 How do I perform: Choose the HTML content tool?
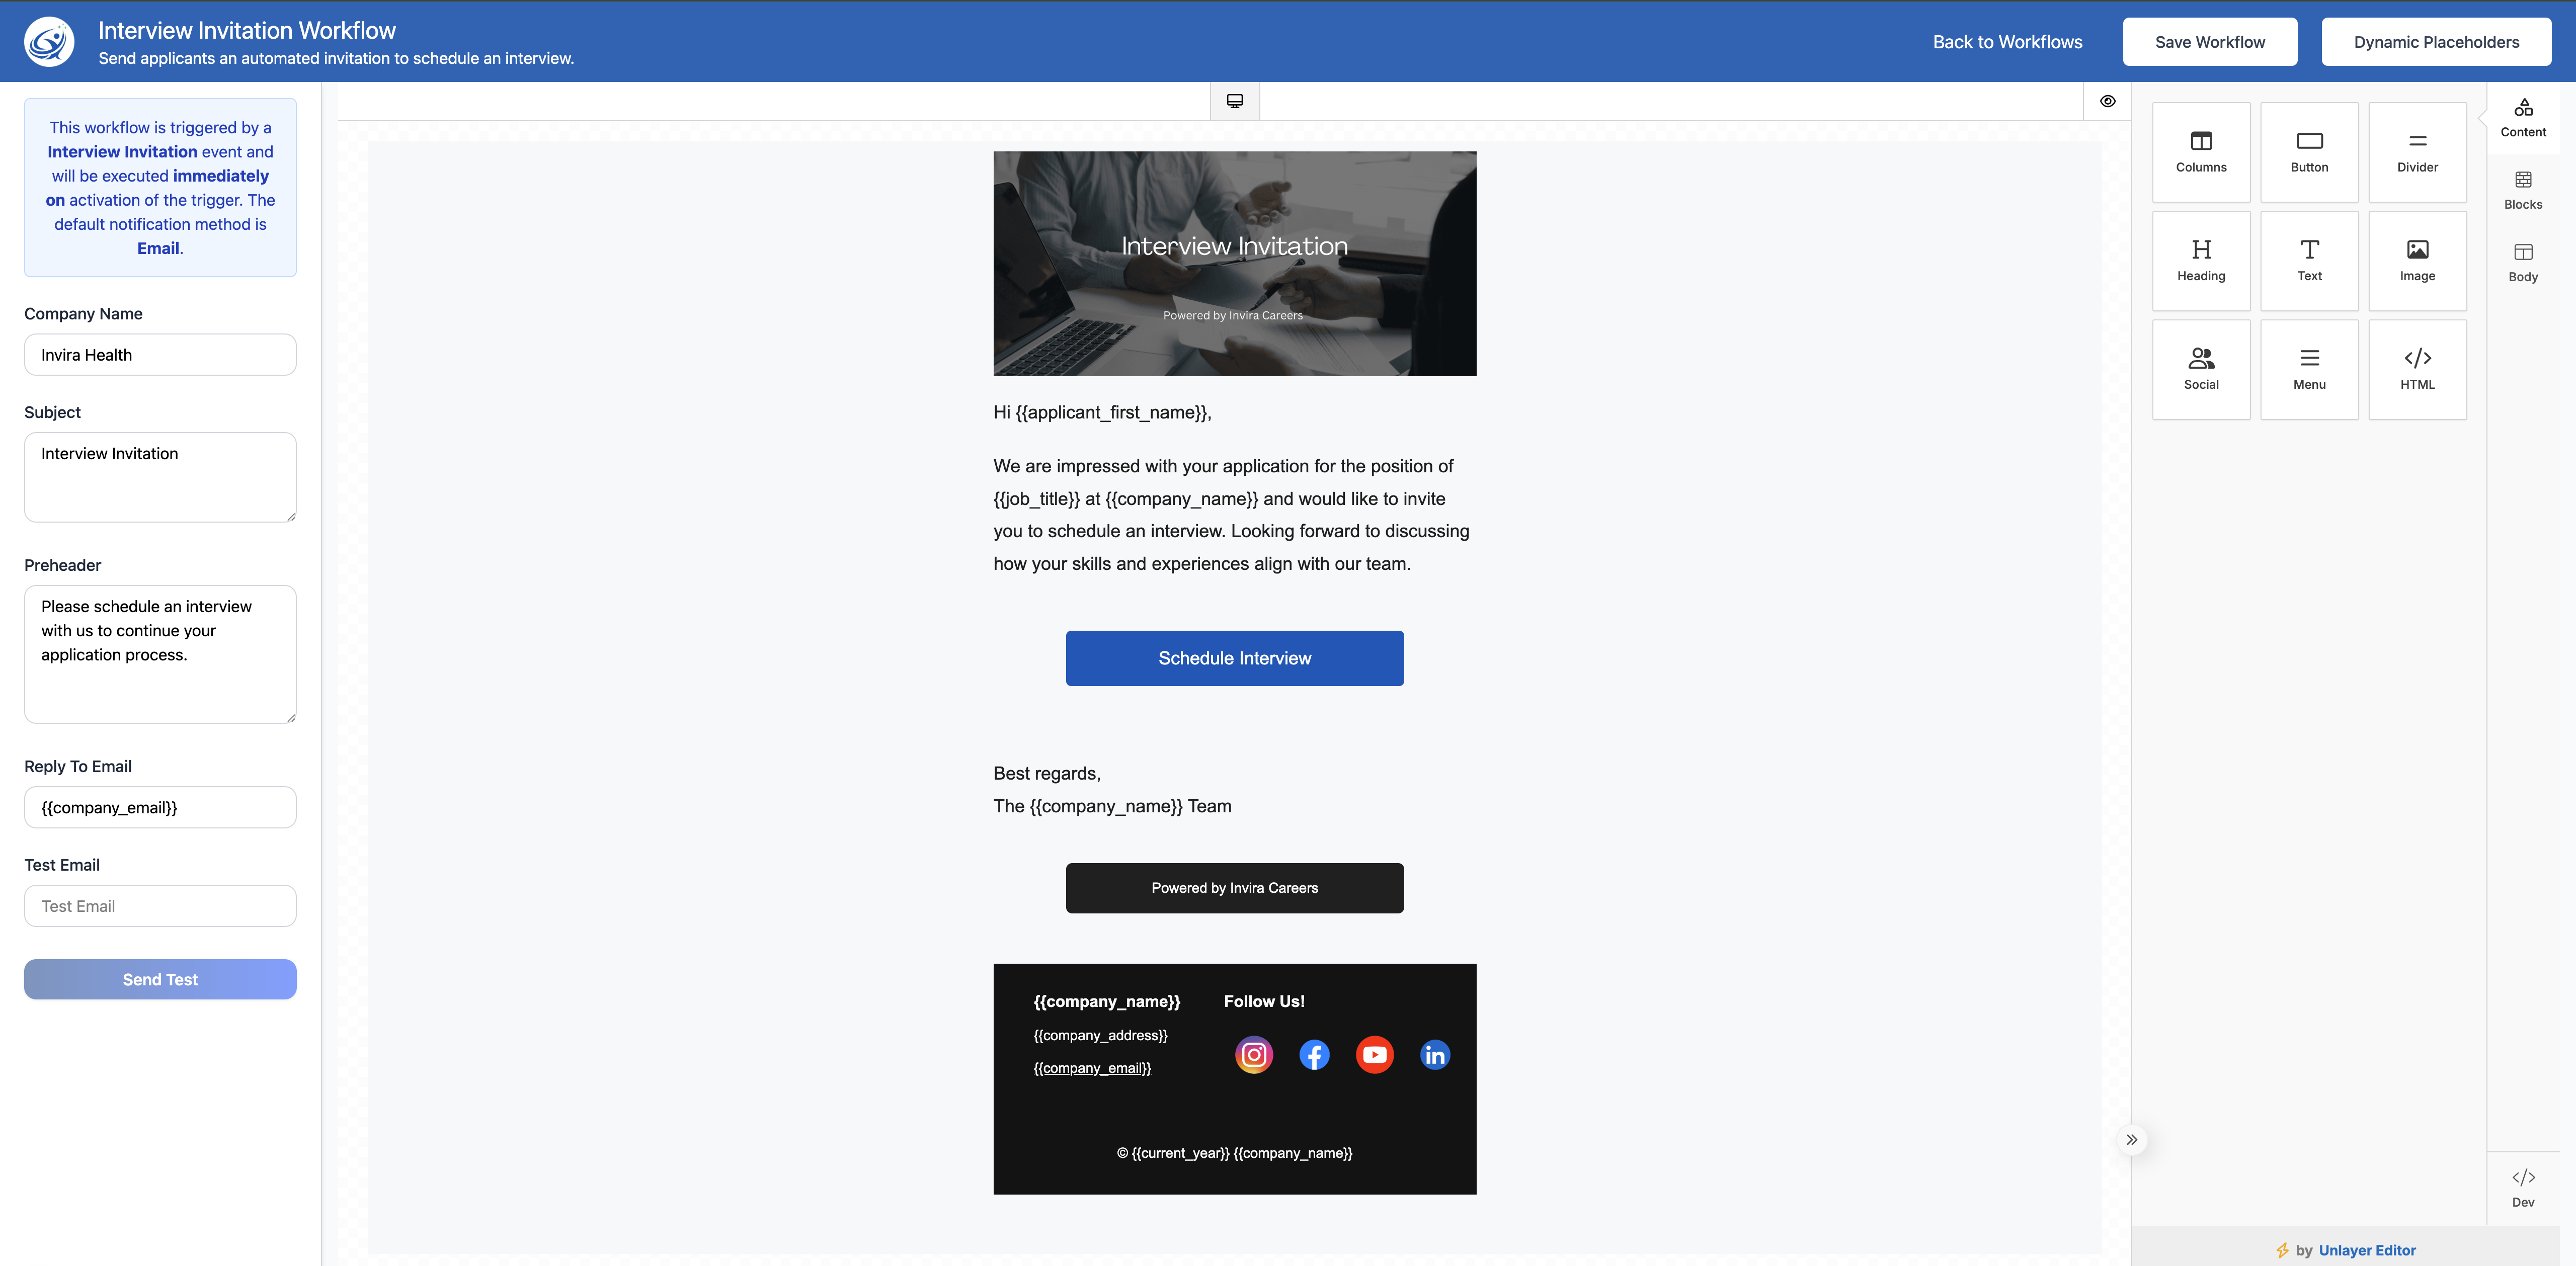click(x=2417, y=369)
